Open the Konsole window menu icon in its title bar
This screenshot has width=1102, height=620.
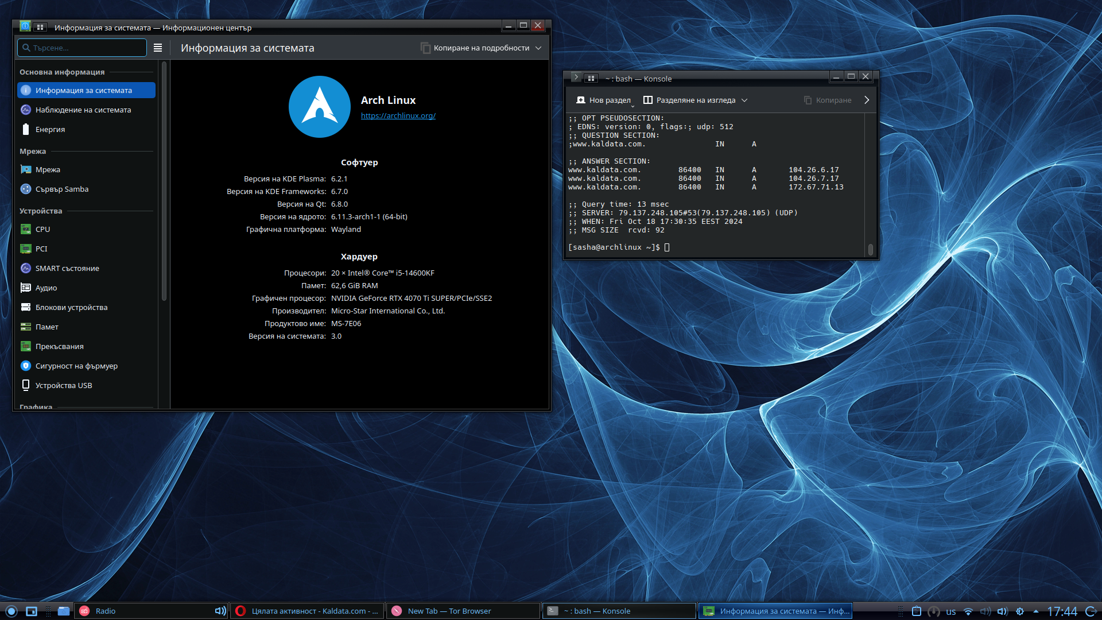click(576, 77)
